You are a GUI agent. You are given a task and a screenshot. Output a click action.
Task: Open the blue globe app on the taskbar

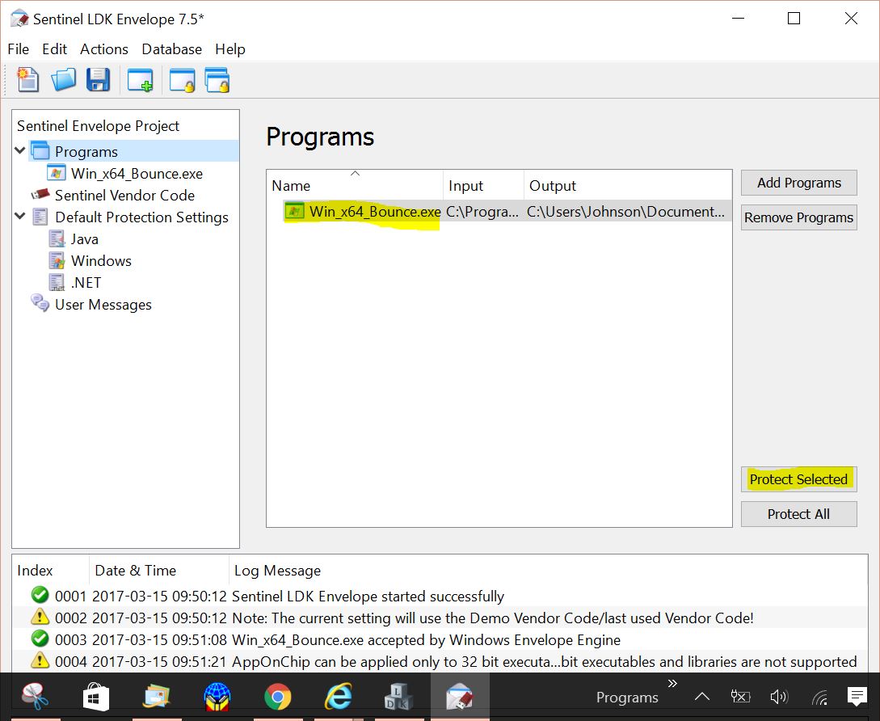(217, 697)
